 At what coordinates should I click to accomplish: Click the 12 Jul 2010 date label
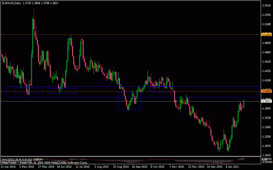point(83,167)
